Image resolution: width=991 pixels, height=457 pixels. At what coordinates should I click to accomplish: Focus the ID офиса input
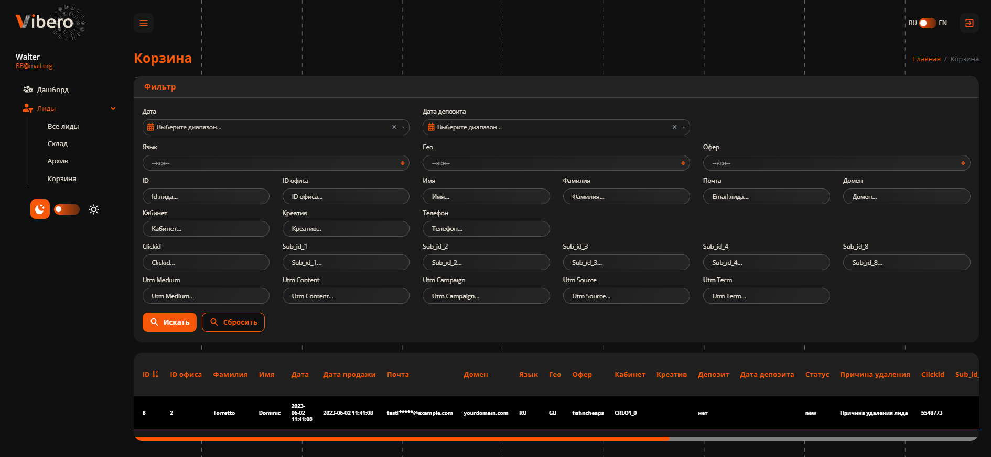click(346, 197)
